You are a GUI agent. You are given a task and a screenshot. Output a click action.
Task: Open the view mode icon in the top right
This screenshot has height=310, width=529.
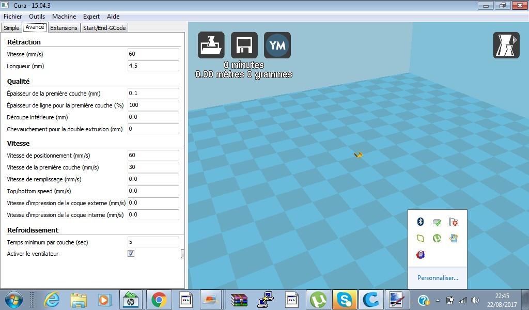click(506, 45)
